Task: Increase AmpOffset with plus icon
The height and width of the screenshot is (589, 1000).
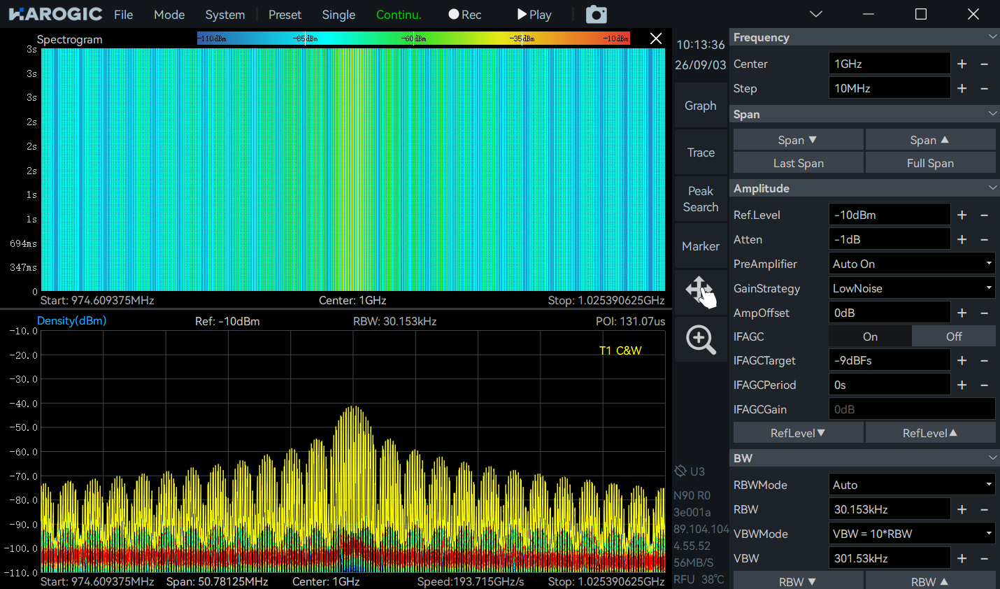Action: click(x=962, y=313)
